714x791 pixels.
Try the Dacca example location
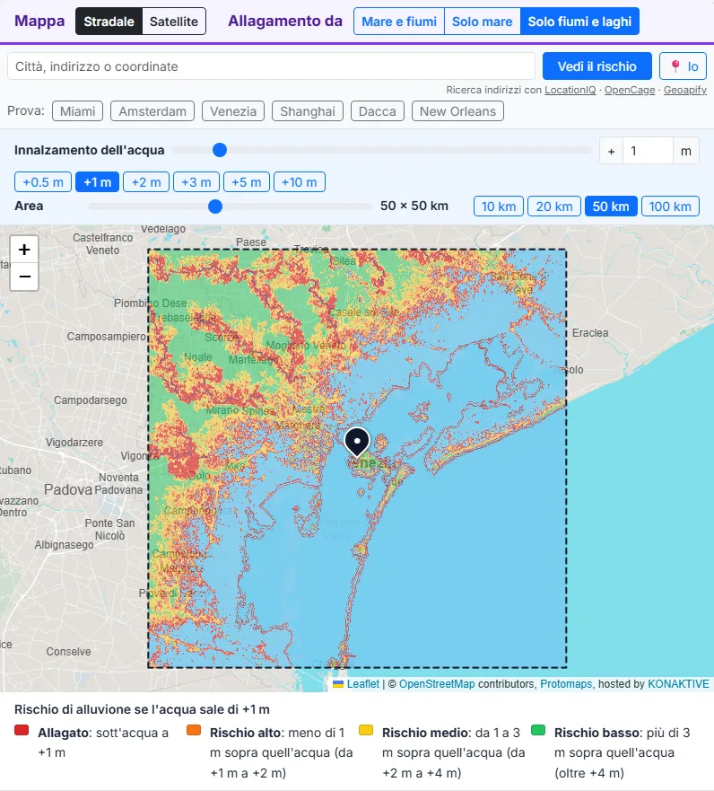pyautogui.click(x=378, y=111)
